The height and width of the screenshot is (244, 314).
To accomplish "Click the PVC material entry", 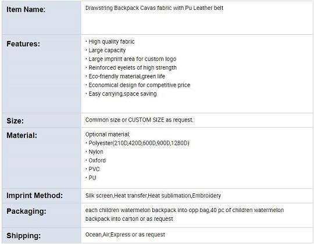I will (92, 169).
